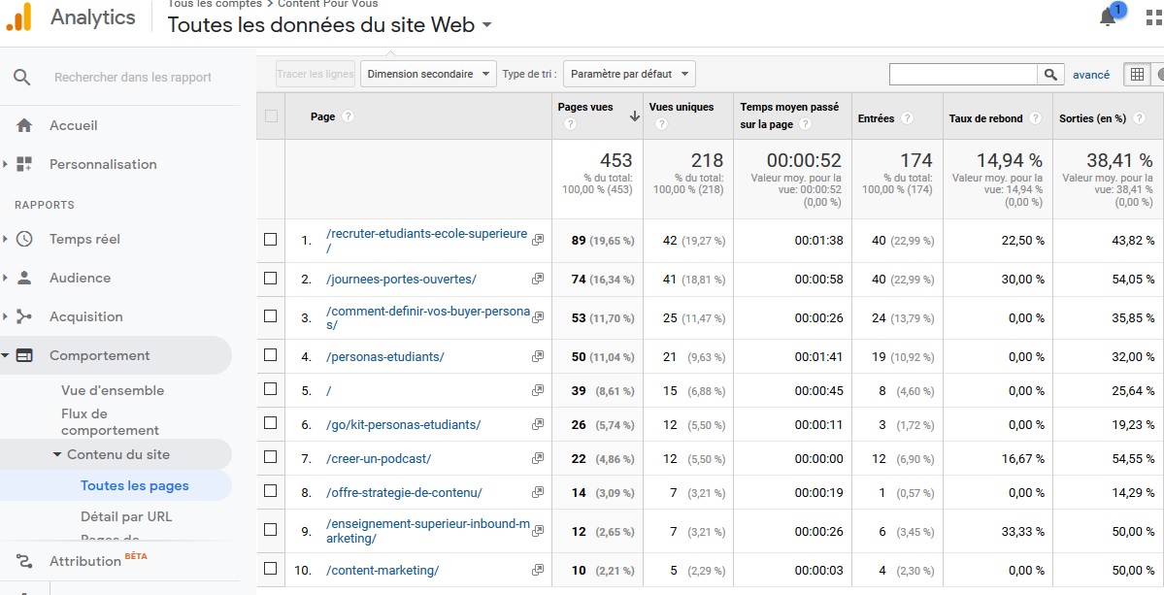This screenshot has width=1164, height=595.
Task: Check the box for /offre-strategie-de-contenu/ row
Action: click(271, 492)
